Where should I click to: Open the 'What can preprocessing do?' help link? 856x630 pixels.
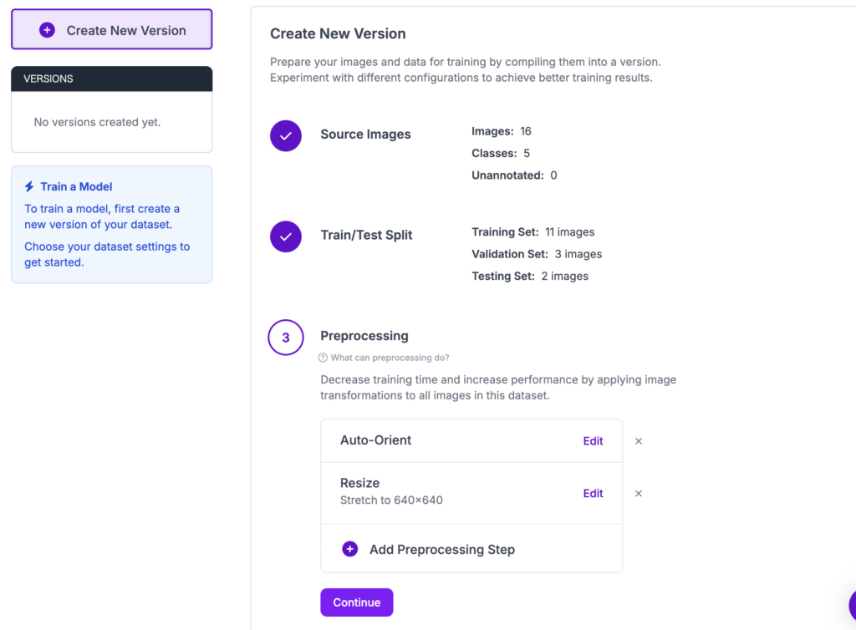click(390, 358)
